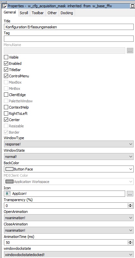Viewport: 135px width, 258px height.
Task: Click the Properties panel icon in title bar
Action: tap(5, 6)
